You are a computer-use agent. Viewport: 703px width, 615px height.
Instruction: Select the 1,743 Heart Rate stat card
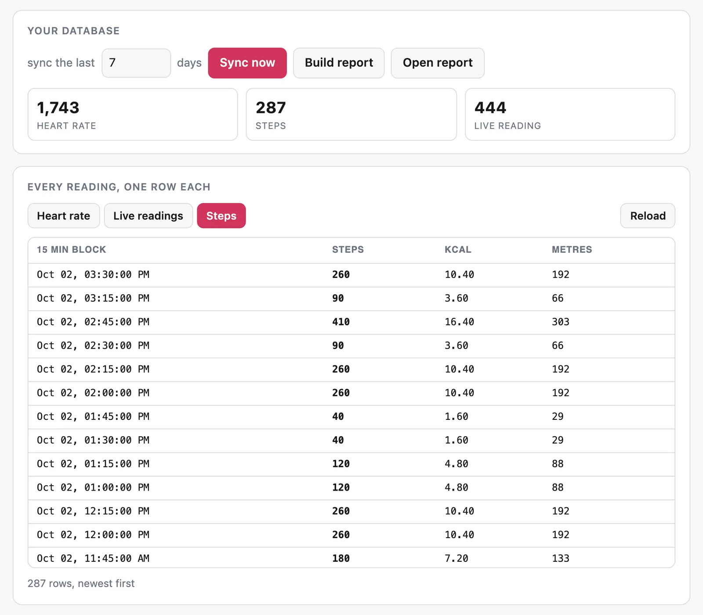(x=133, y=114)
